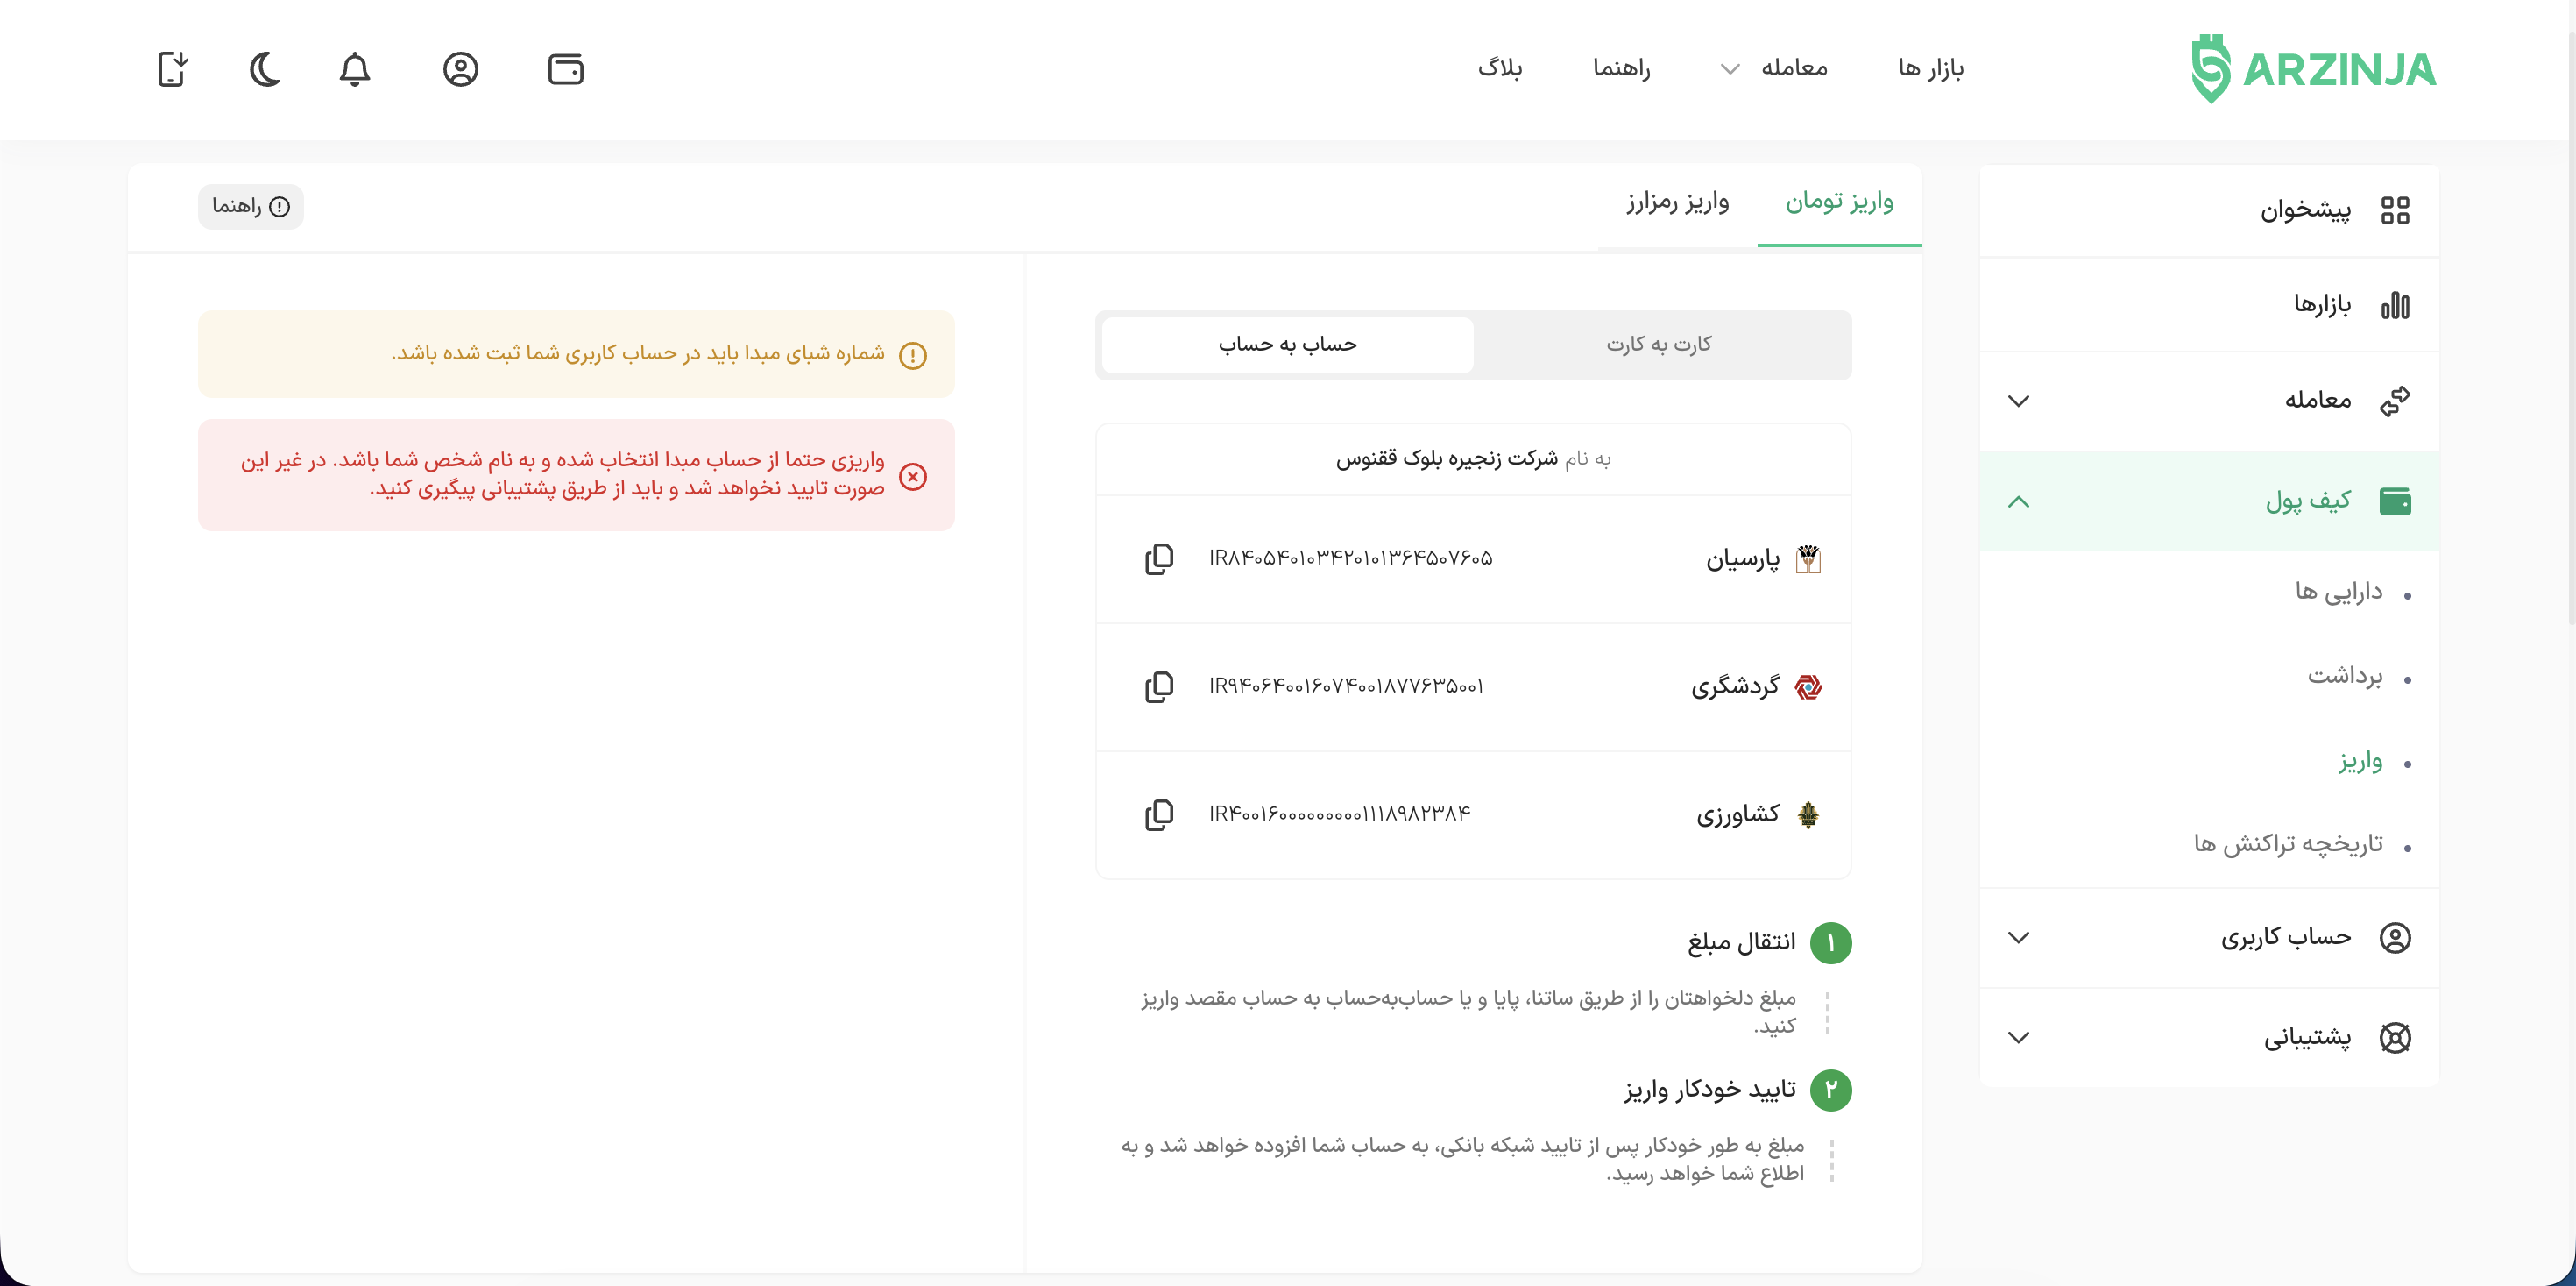Viewport: 2576px width, 1286px height.
Task: Open بلاگ in top navigation
Action: click(x=1500, y=68)
